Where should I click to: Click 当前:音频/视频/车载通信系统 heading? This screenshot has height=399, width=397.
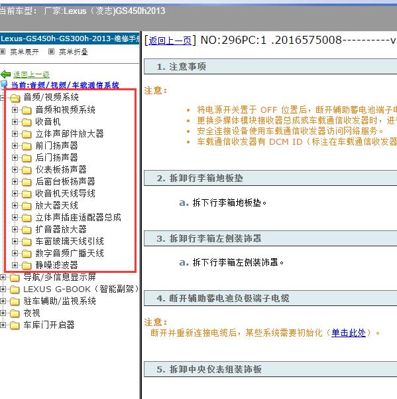click(x=65, y=85)
